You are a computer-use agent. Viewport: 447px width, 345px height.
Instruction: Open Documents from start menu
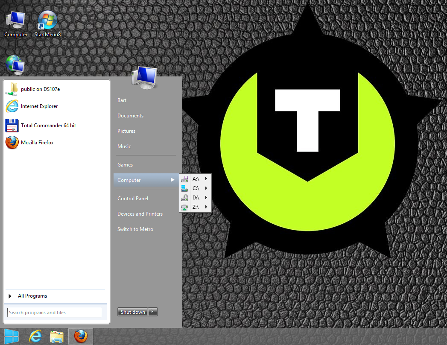130,116
